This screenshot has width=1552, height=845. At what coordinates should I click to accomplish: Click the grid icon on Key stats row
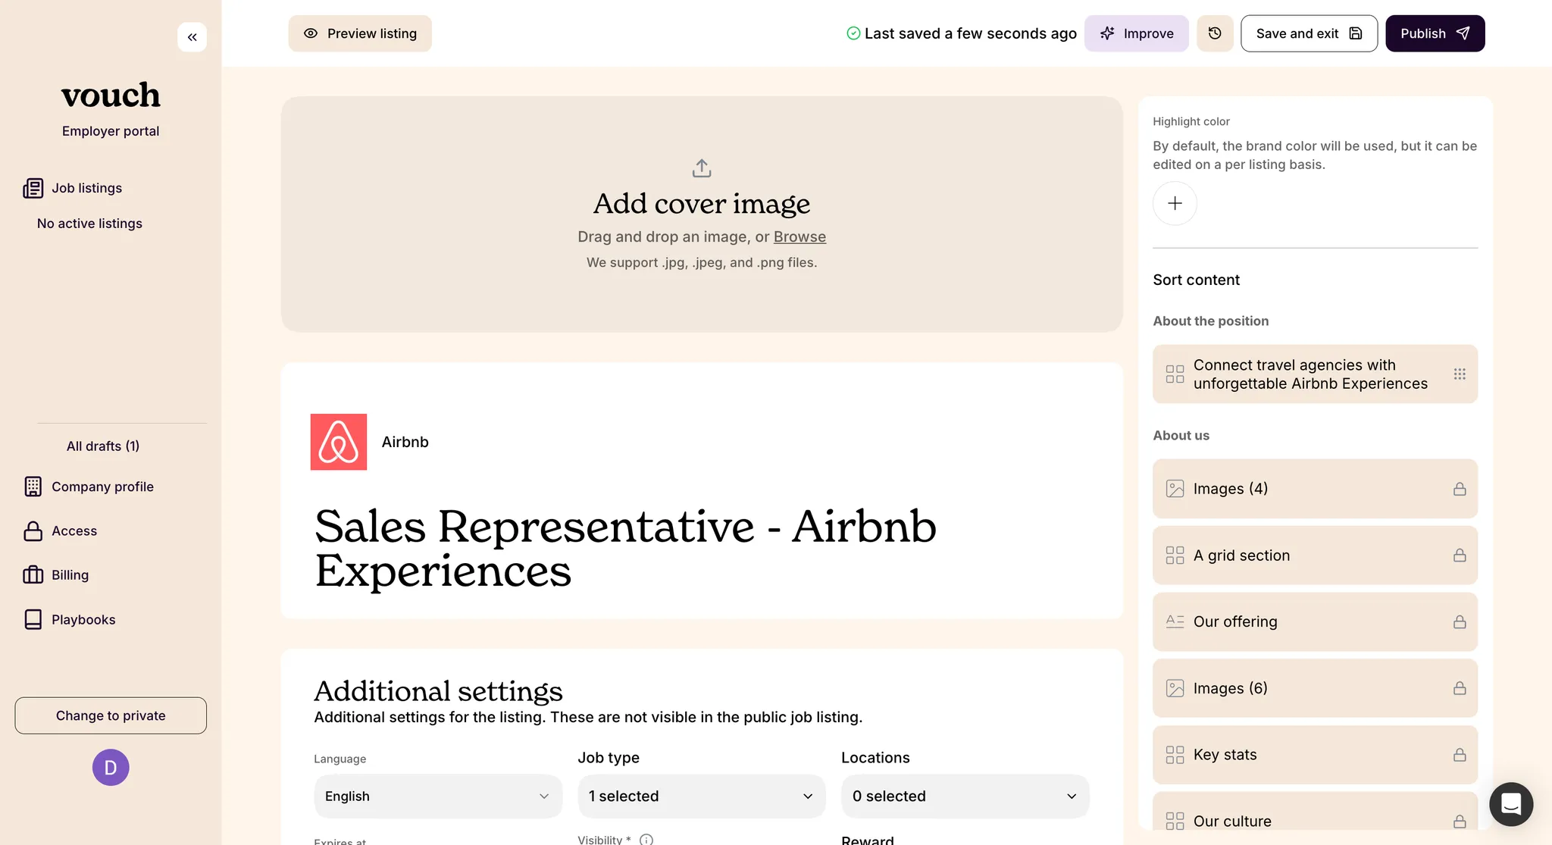coord(1175,755)
